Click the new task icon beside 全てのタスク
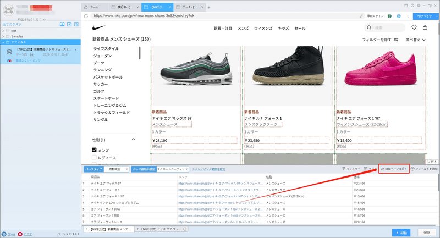The width and height of the screenshot is (440, 238). click(69, 24)
